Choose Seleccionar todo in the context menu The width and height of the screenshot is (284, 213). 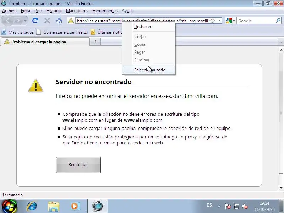point(149,70)
